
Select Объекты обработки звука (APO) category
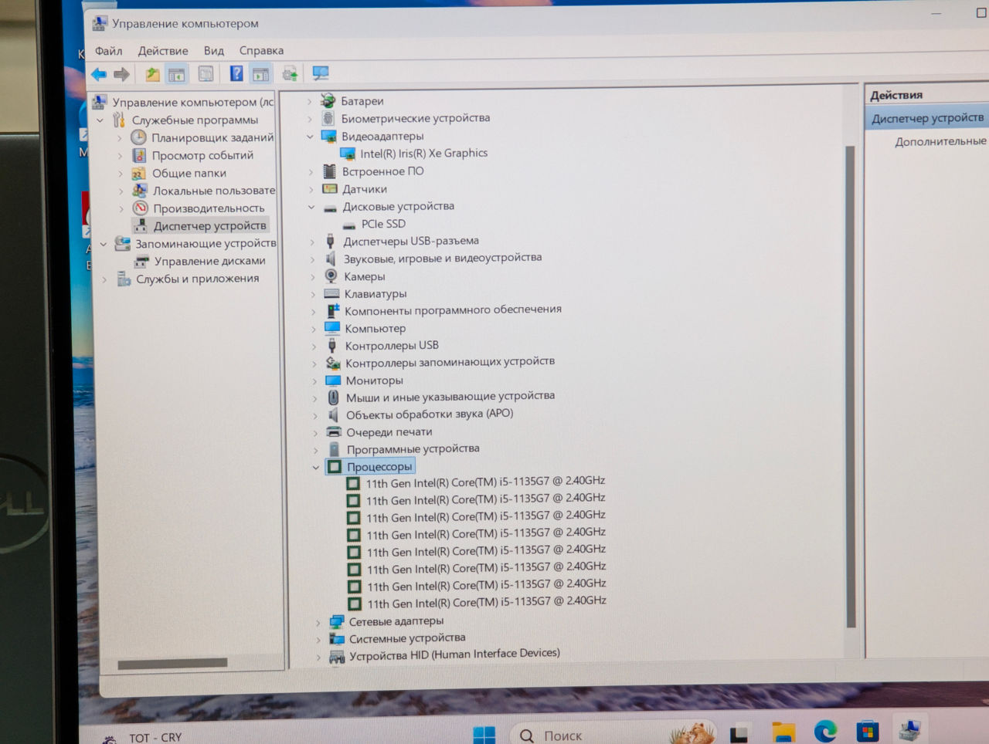pyautogui.click(x=430, y=414)
